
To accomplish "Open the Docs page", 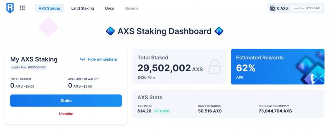I will coord(110,8).
